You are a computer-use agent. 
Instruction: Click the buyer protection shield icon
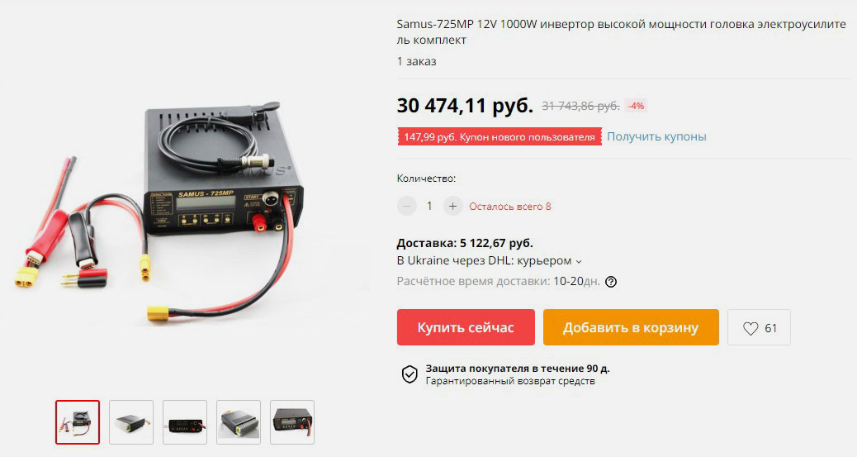[x=410, y=374]
